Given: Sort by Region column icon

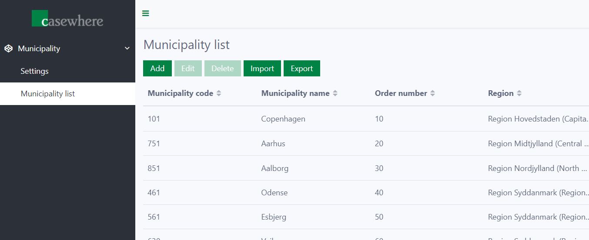Looking at the screenshot, I should [519, 93].
